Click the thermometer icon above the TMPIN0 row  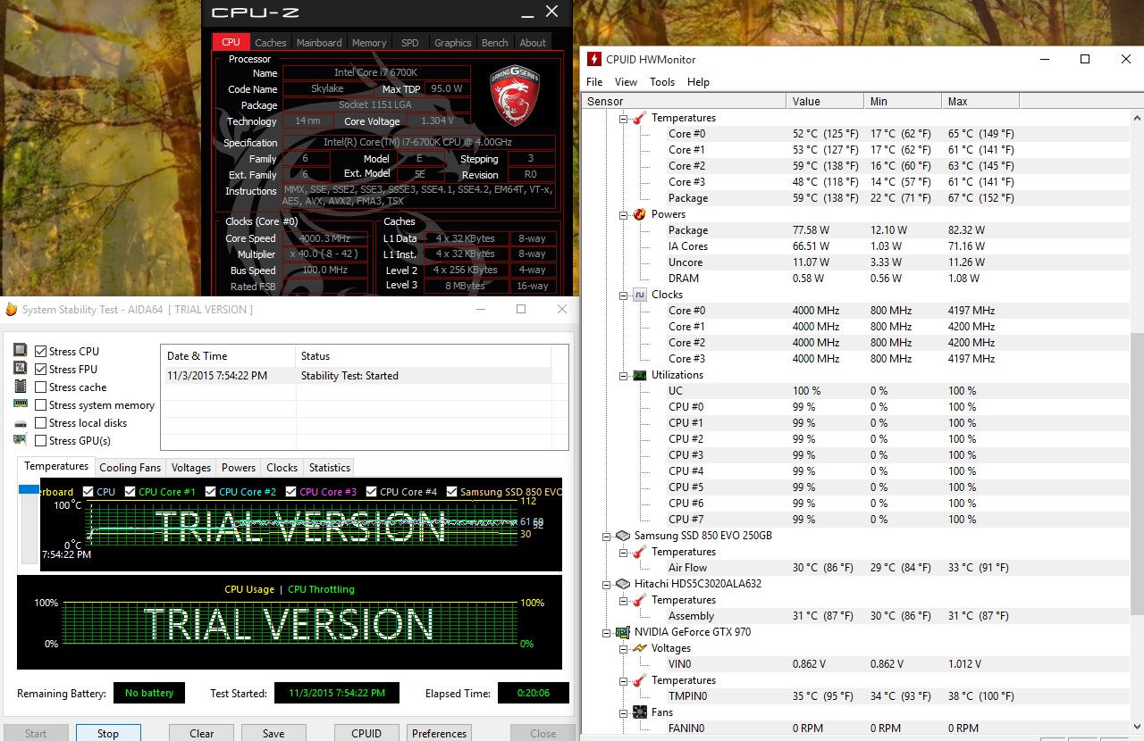[x=639, y=680]
